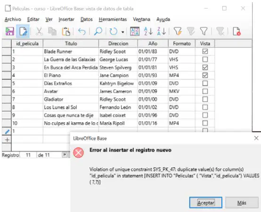Open the Datos menu

[86, 19]
